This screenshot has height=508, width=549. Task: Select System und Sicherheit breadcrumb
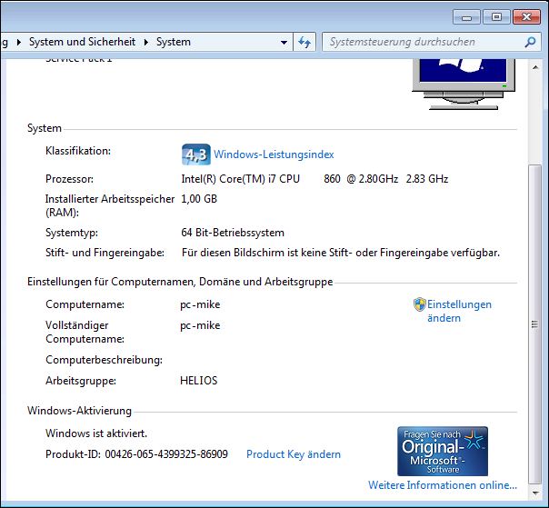tap(82, 42)
